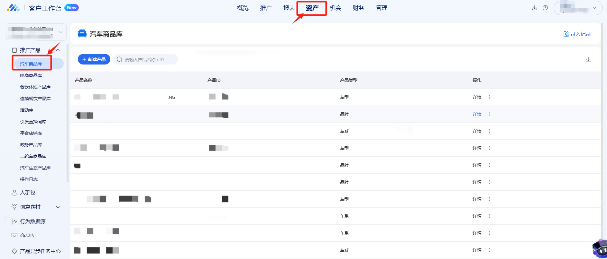Select 电商商品库 in the sidebar
Image resolution: width=607 pixels, height=259 pixels.
point(31,75)
